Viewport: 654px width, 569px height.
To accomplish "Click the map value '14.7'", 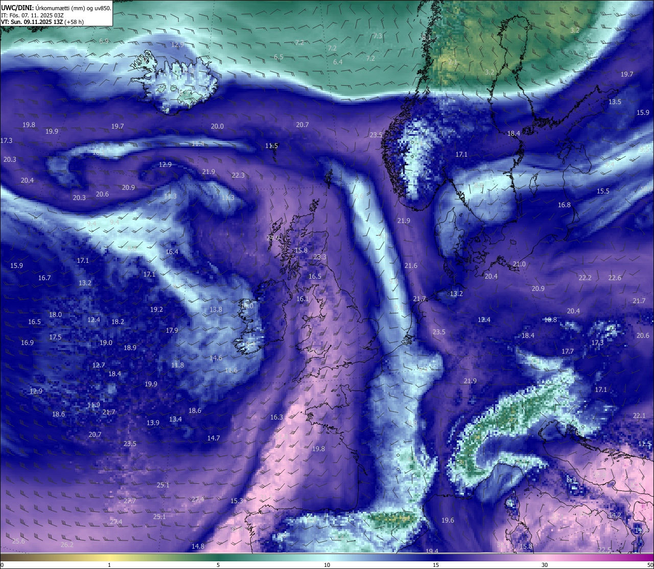I will coord(214,438).
